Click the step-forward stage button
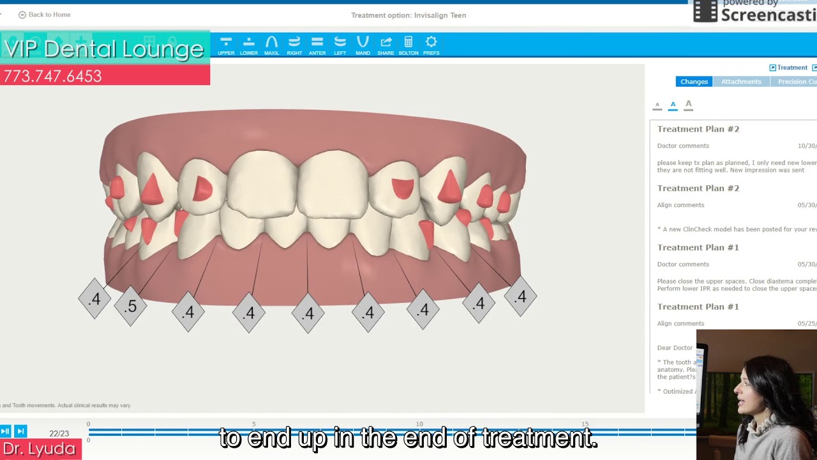Viewport: 817px width, 460px height. click(20, 432)
